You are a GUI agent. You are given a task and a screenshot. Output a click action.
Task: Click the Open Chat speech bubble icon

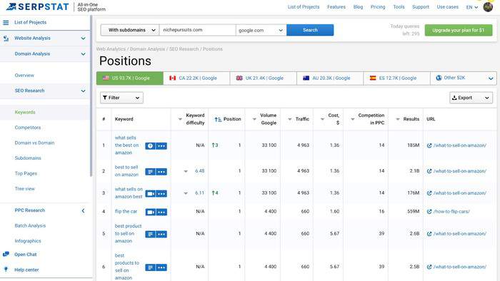coord(6,255)
